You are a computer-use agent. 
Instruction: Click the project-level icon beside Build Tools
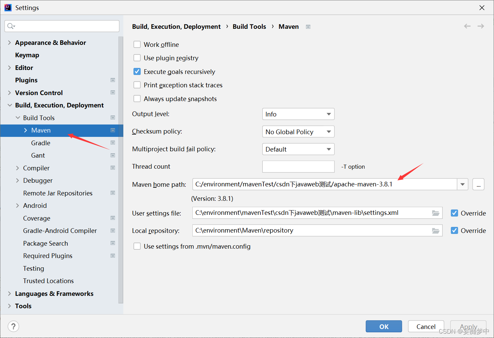(x=113, y=117)
